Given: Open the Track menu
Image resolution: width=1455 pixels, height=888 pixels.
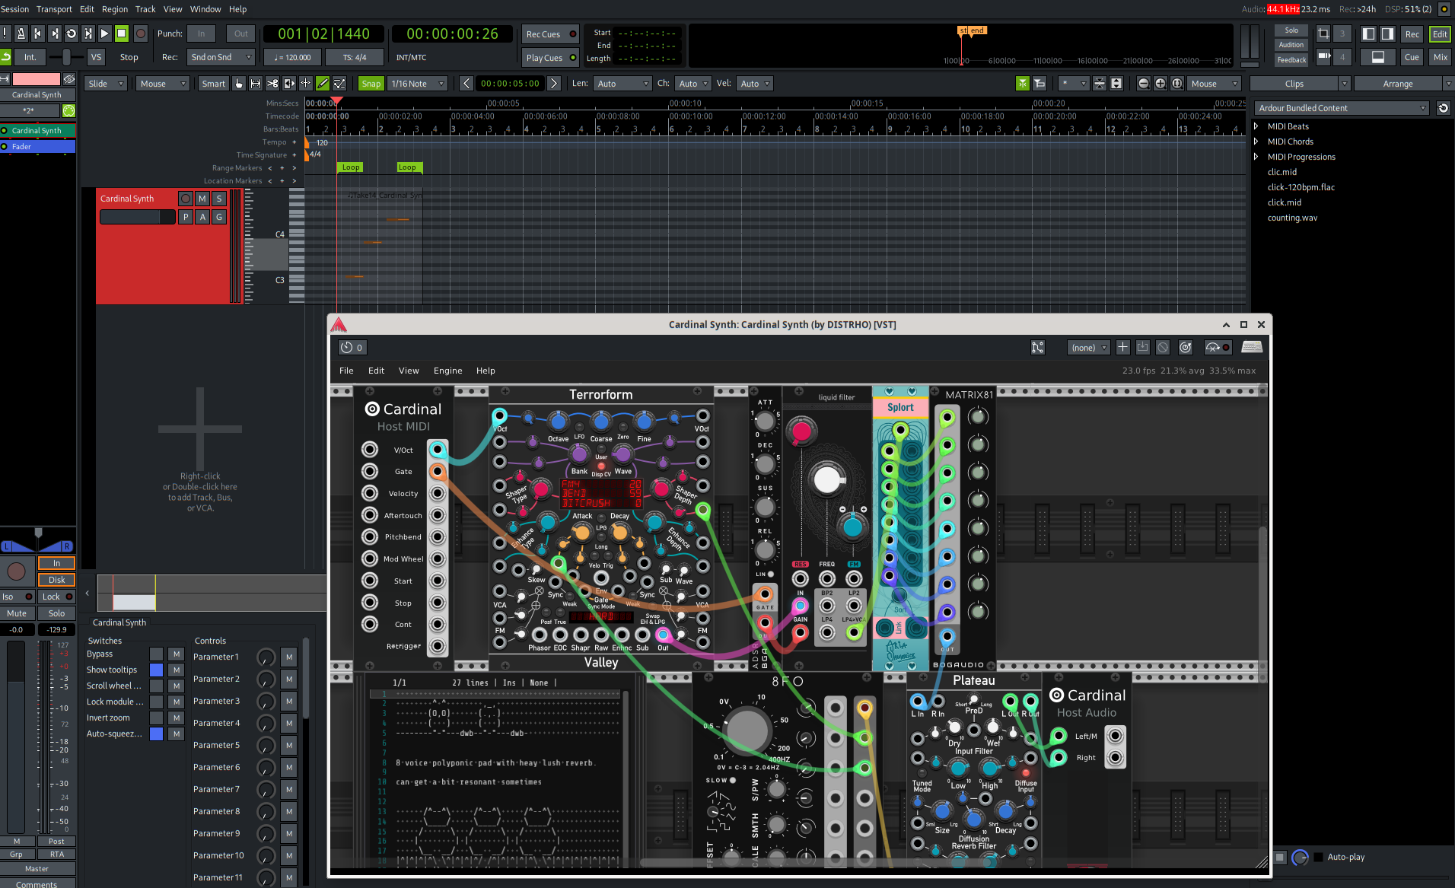Looking at the screenshot, I should [x=145, y=9].
